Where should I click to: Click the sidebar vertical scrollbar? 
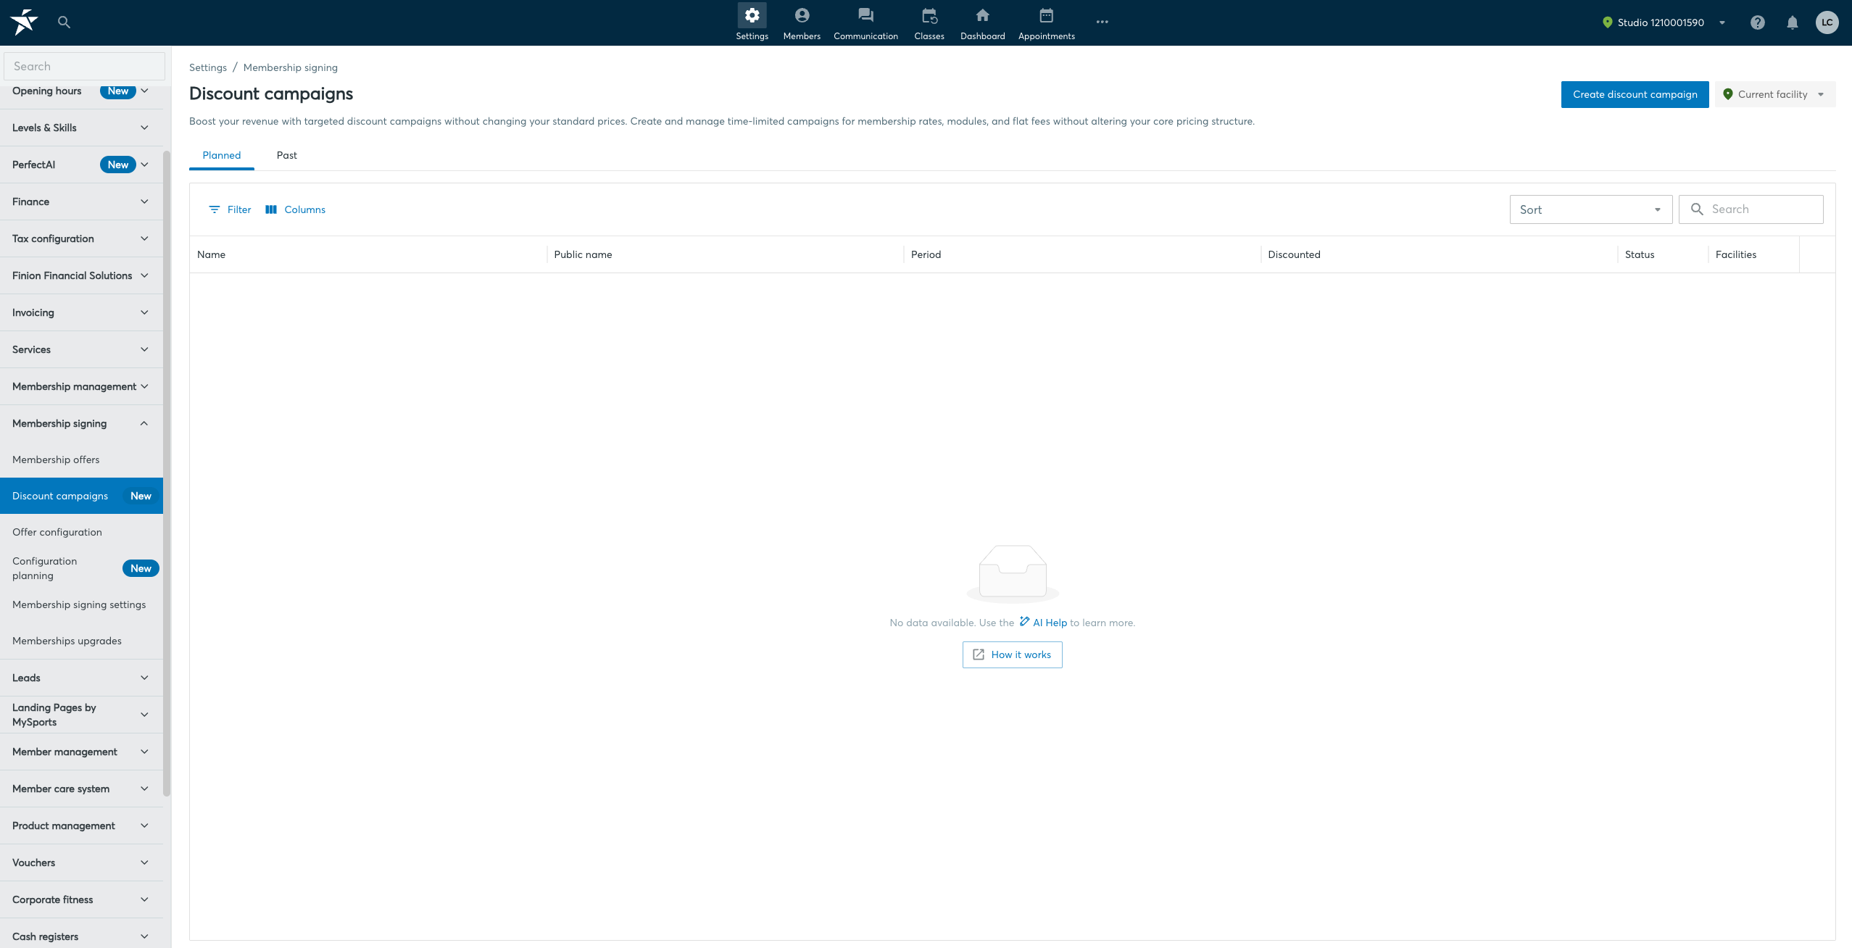coord(167,473)
